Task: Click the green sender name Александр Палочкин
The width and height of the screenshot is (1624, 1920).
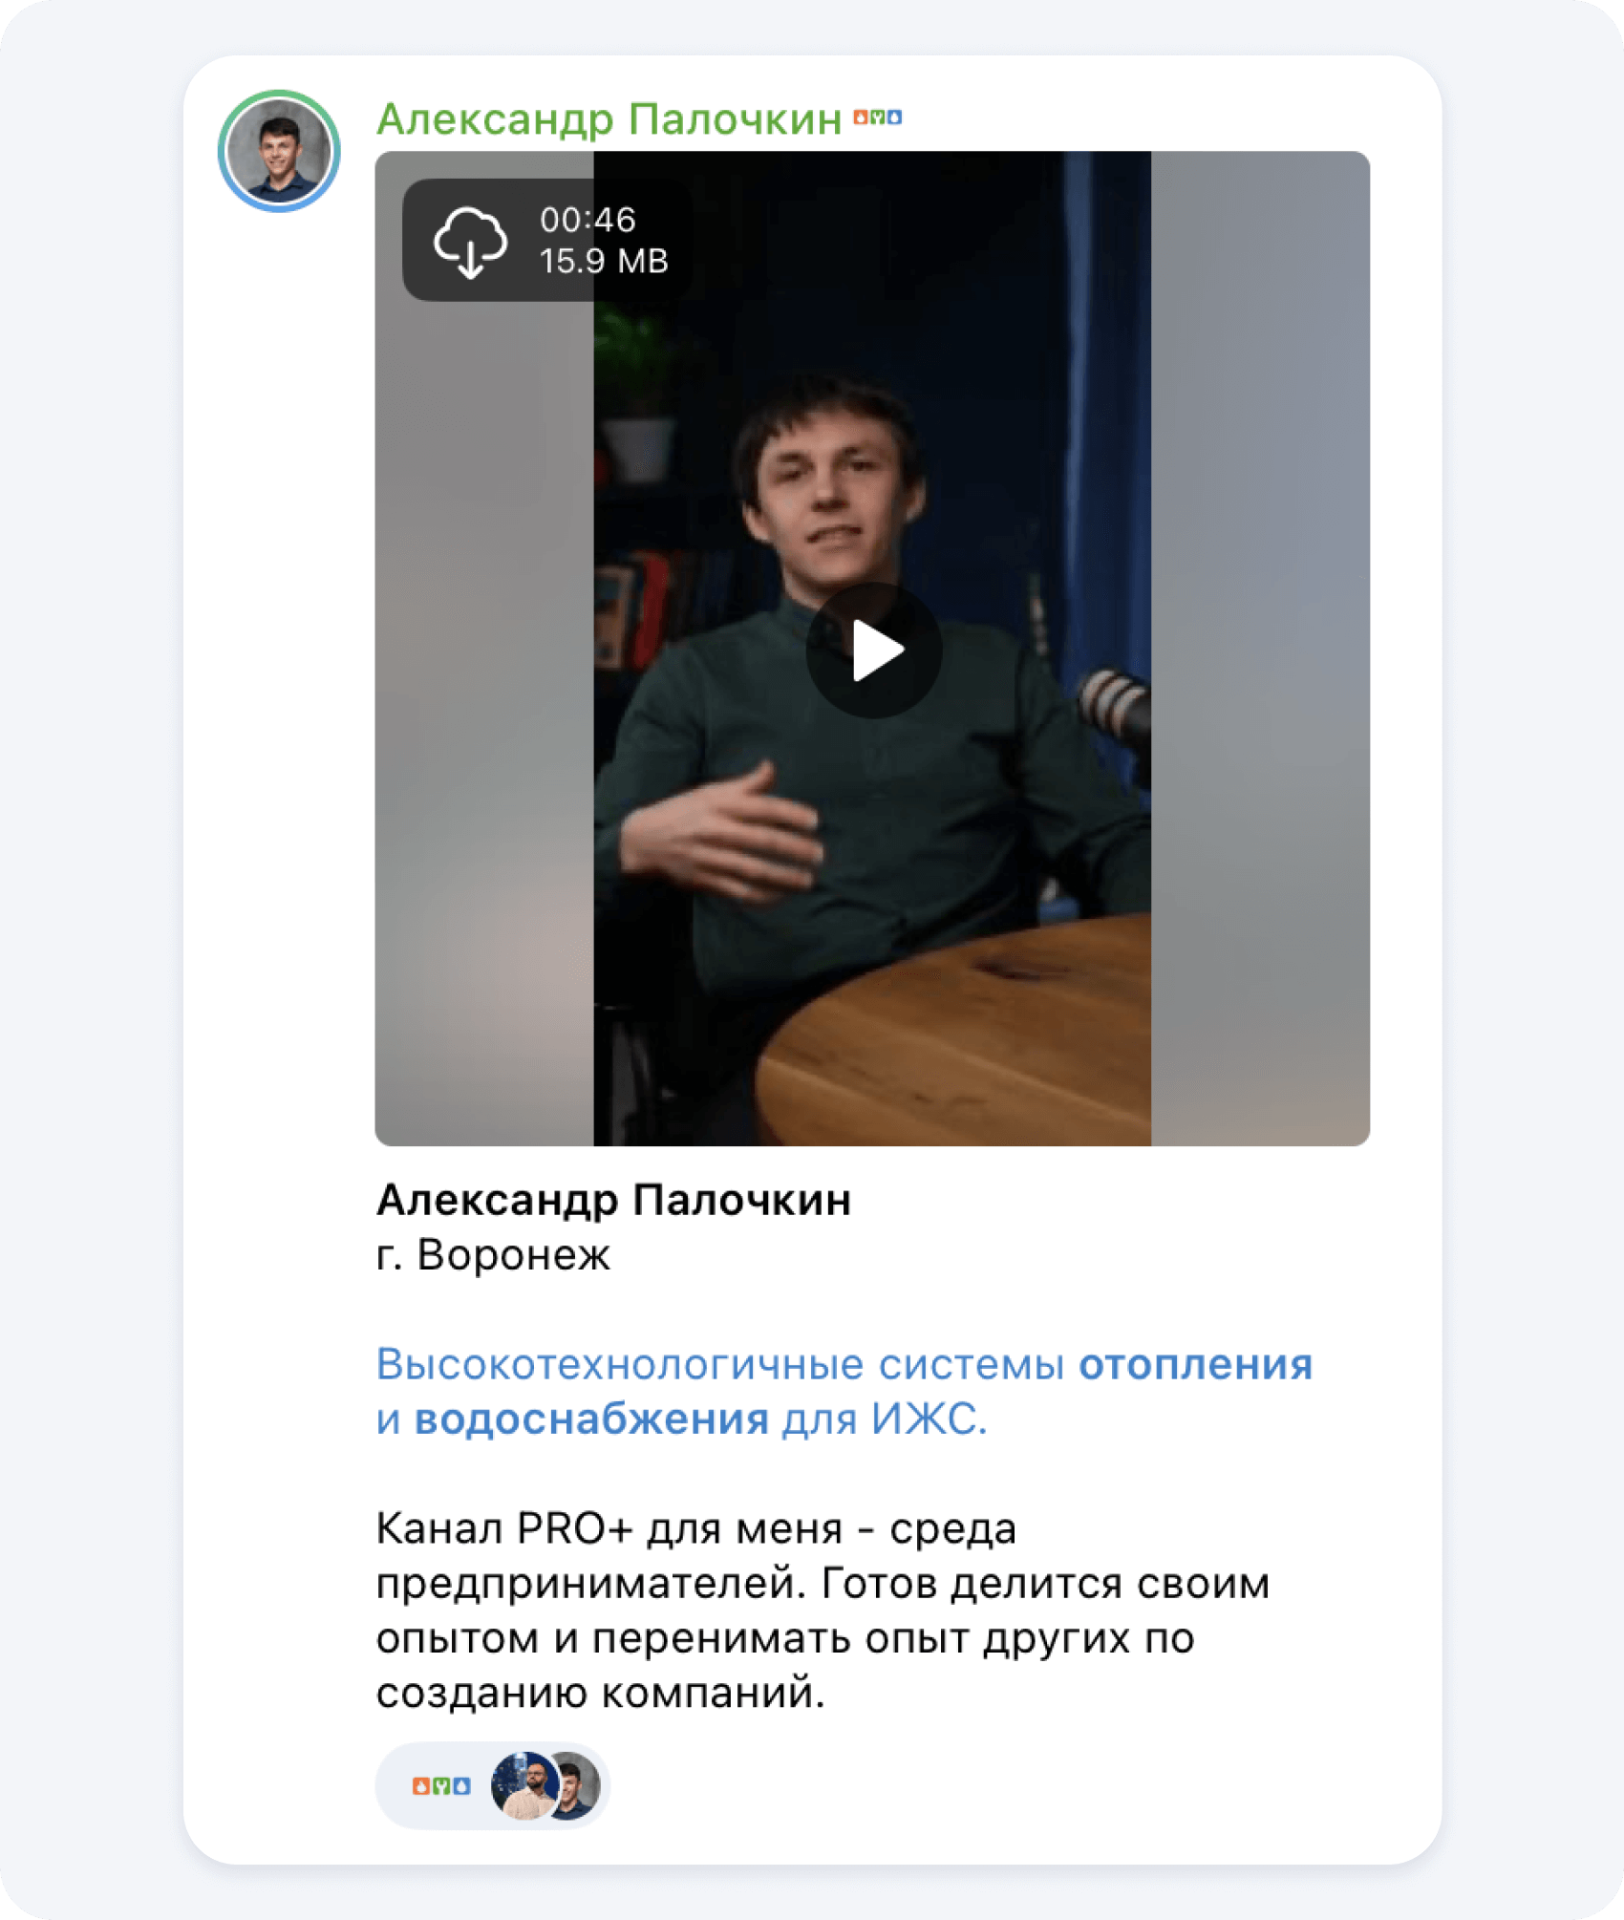Action: tap(609, 119)
